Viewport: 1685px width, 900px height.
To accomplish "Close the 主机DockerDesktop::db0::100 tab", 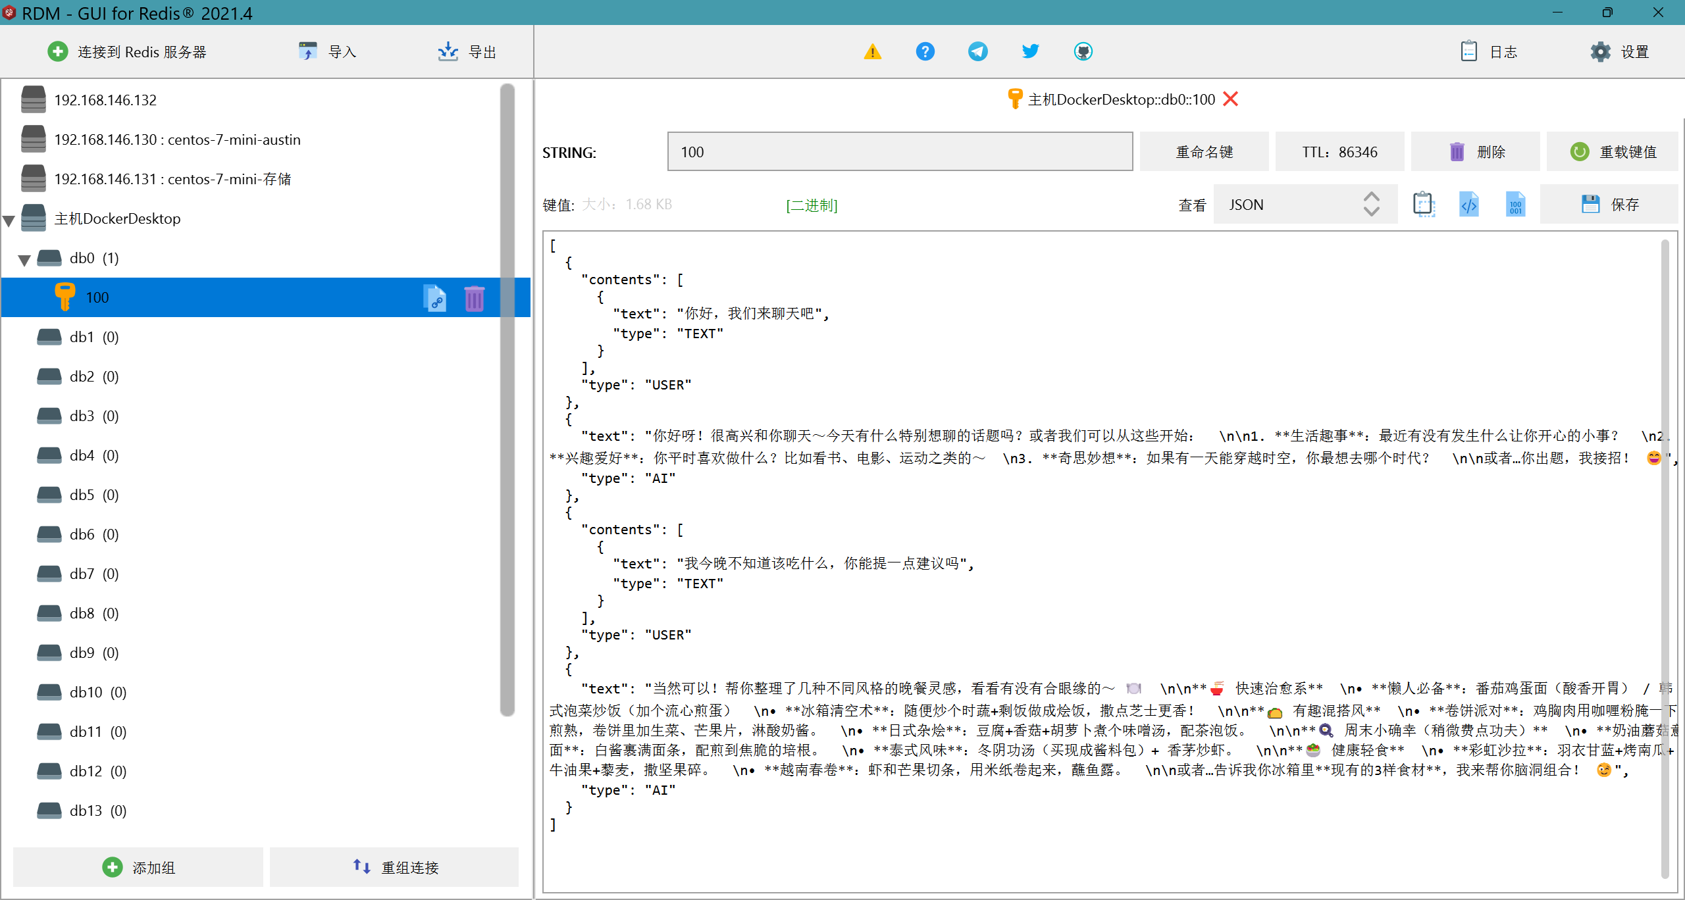I will coord(1230,99).
